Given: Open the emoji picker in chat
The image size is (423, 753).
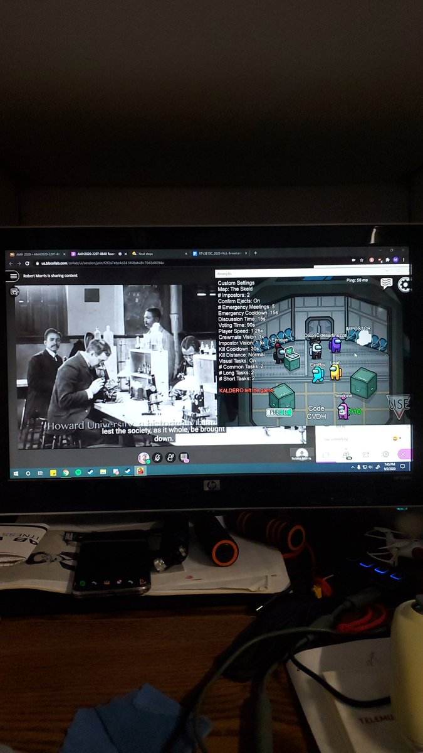Looking at the screenshot, I should (x=395, y=438).
